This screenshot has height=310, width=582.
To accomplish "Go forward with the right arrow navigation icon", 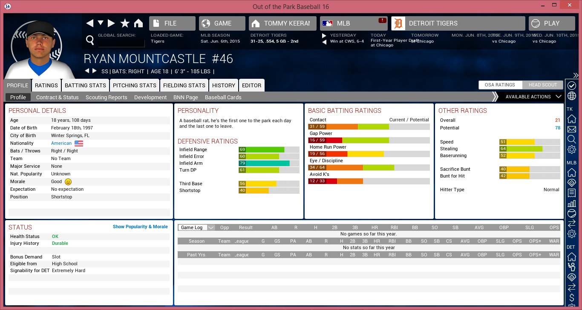I will click(111, 23).
